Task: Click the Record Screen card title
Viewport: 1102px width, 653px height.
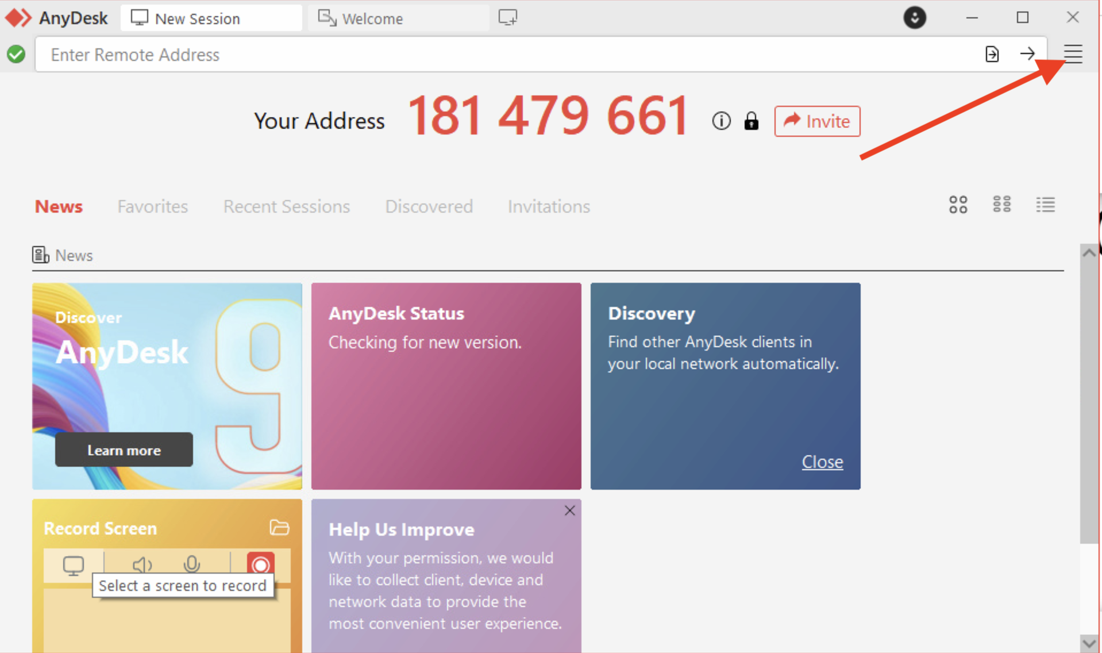Action: pos(100,528)
